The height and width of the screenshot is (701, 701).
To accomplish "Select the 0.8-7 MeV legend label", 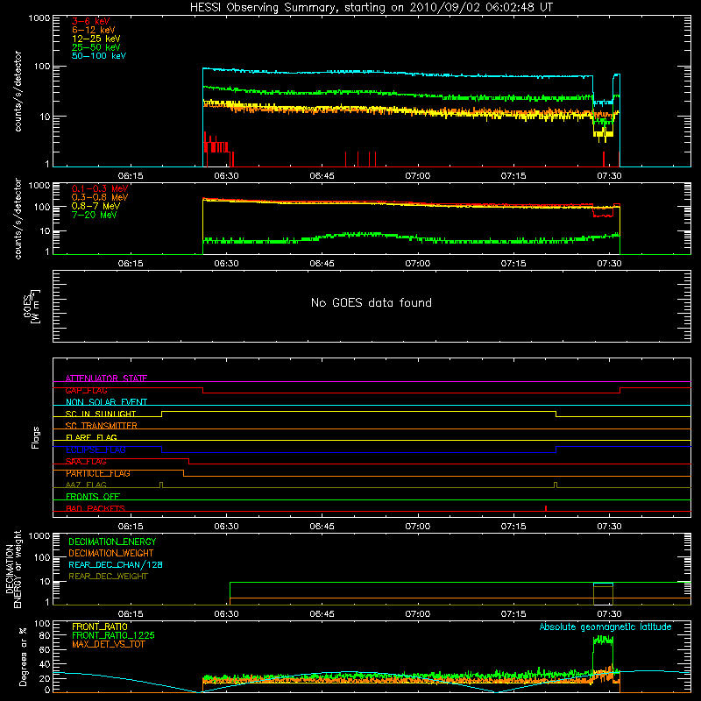I will 96,206.
